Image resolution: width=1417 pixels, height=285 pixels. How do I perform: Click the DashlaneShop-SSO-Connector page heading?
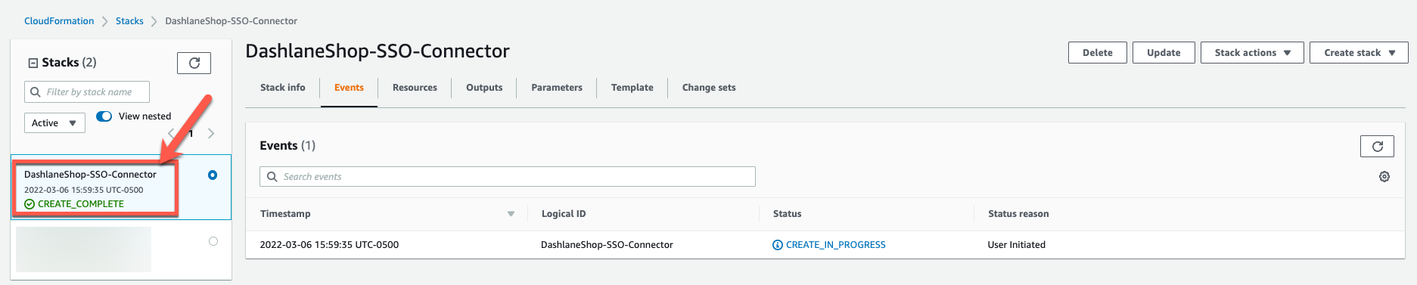[x=378, y=51]
